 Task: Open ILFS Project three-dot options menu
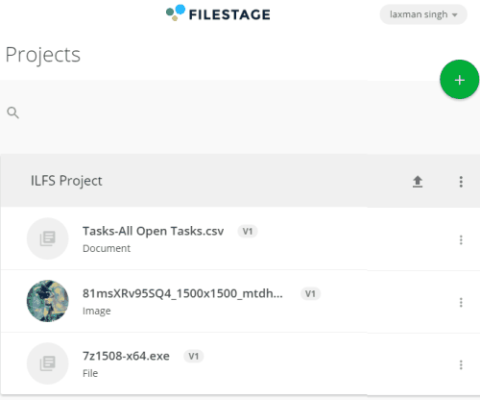click(x=461, y=182)
